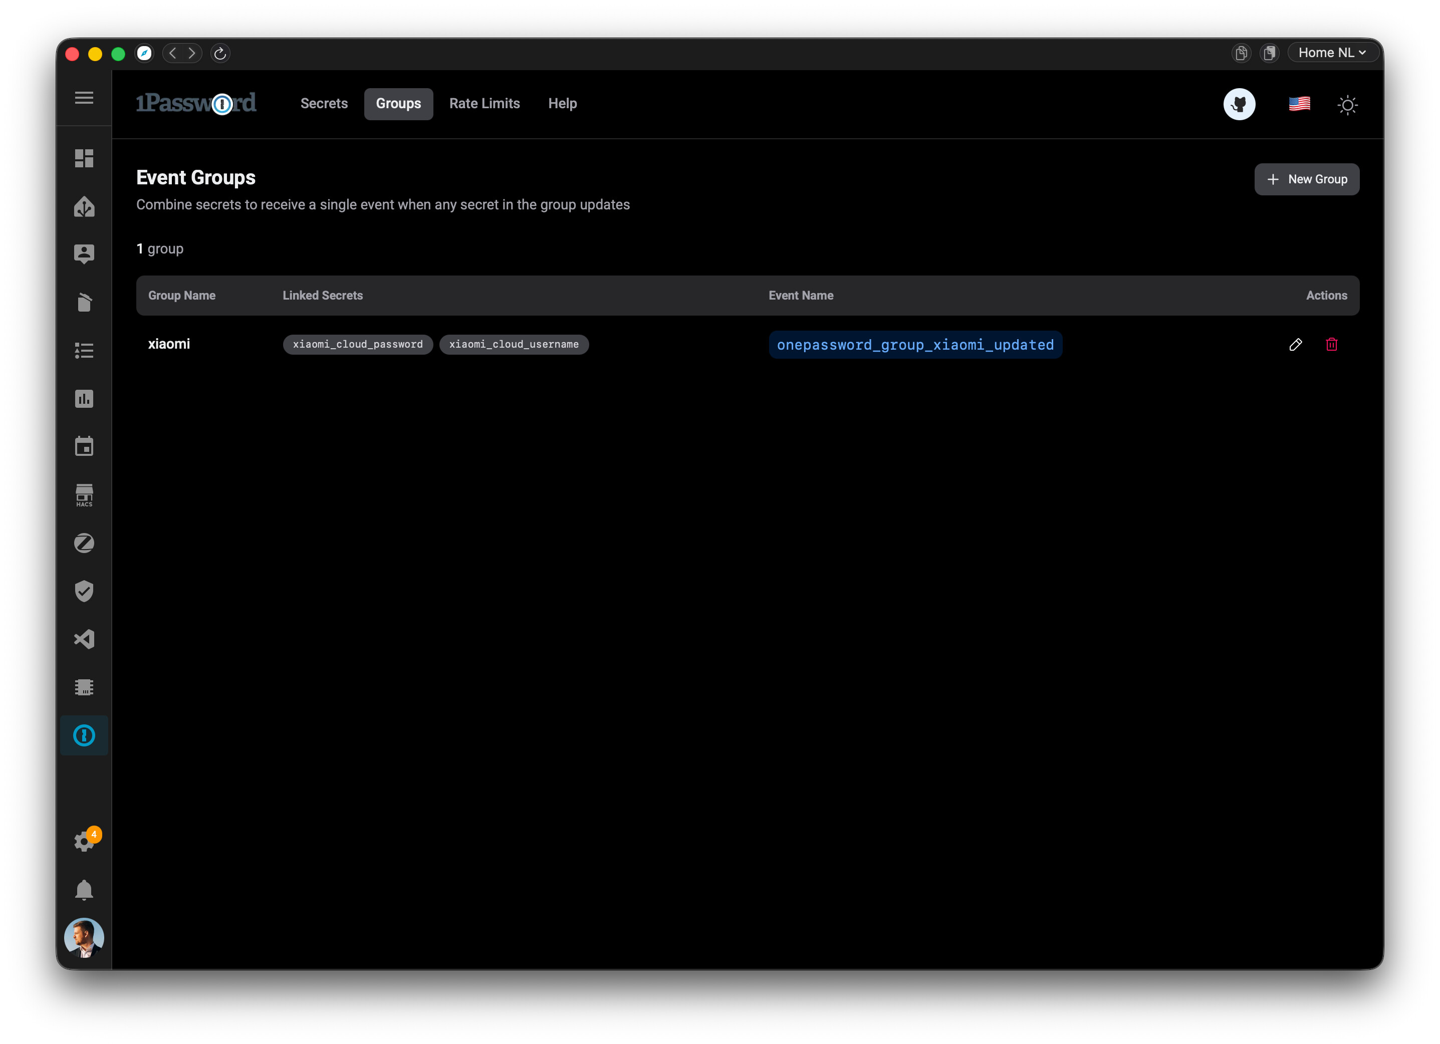
Task: Switch to the Secrets tab
Action: pyautogui.click(x=324, y=104)
